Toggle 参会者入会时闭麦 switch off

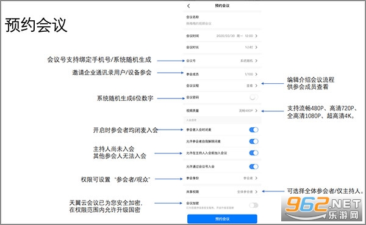tap(254, 130)
